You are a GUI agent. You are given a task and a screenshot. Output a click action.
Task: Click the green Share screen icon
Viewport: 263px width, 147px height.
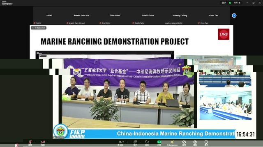(x=159, y=143)
